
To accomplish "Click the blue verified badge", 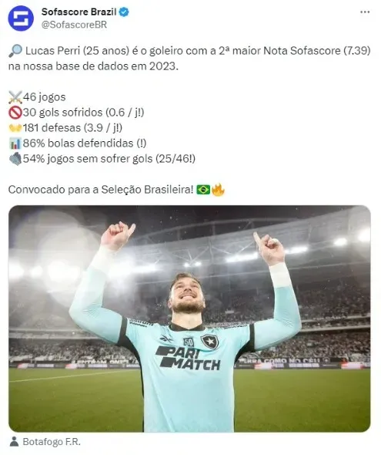I will point(124,12).
